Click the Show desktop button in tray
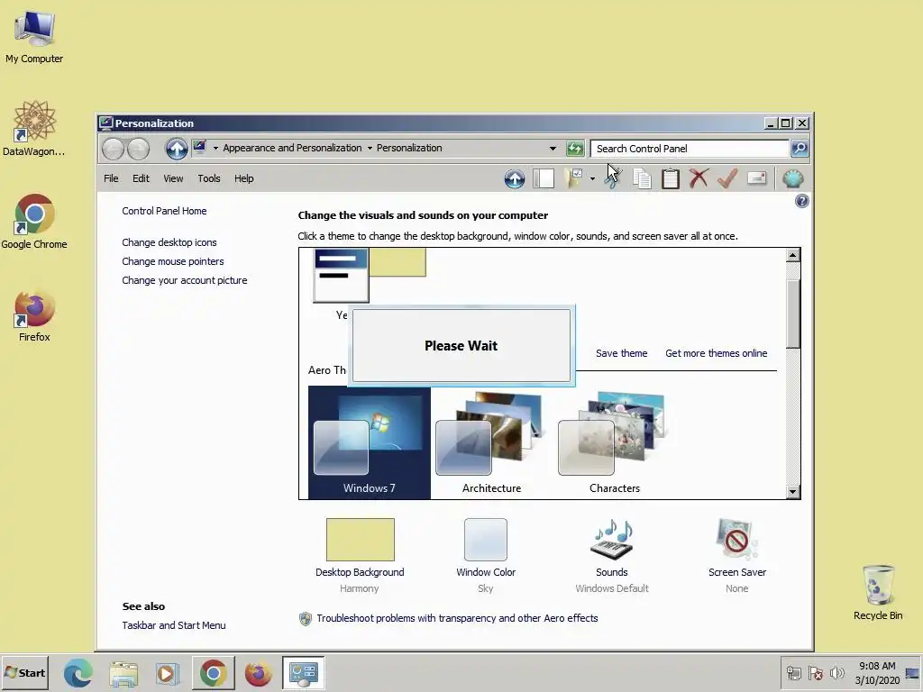Screen dimensions: 923x692 tap(912, 673)
